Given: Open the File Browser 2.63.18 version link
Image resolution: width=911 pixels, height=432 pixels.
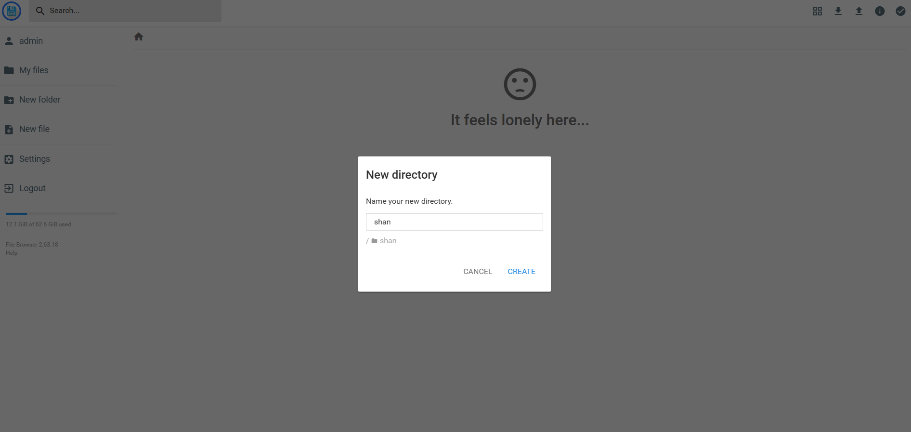Looking at the screenshot, I should (32, 245).
